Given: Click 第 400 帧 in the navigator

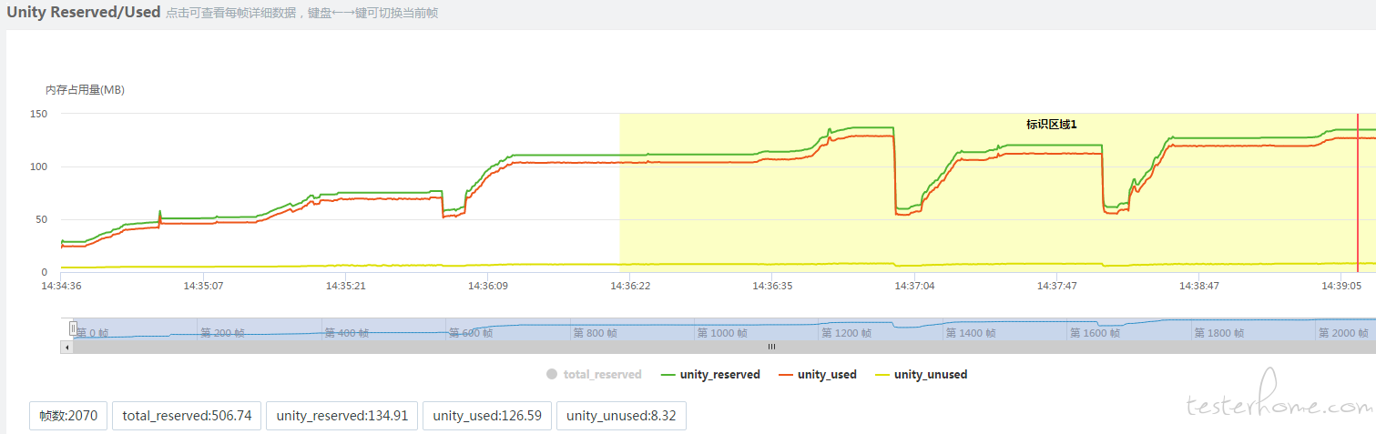Looking at the screenshot, I should pos(347,333).
